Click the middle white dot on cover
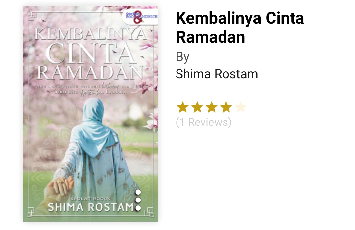 138,200
